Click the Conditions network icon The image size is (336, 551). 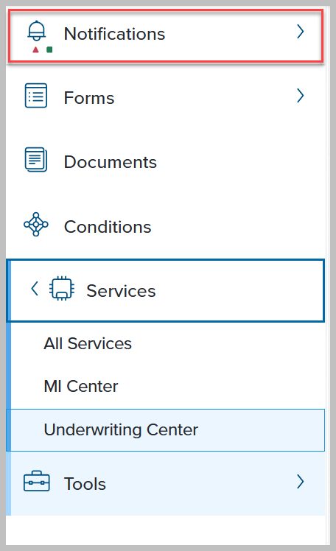click(36, 224)
